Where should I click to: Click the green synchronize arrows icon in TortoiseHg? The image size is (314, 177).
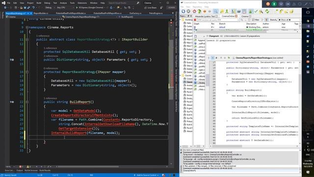267,11
